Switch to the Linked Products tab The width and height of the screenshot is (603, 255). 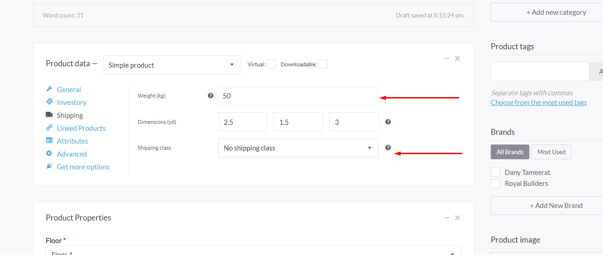pyautogui.click(x=81, y=128)
